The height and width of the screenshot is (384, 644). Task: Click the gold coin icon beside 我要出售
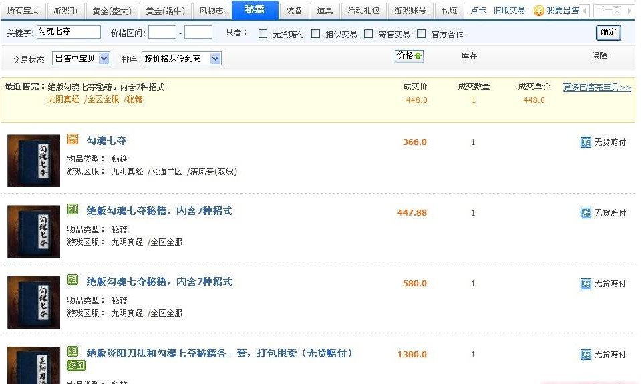538,11
